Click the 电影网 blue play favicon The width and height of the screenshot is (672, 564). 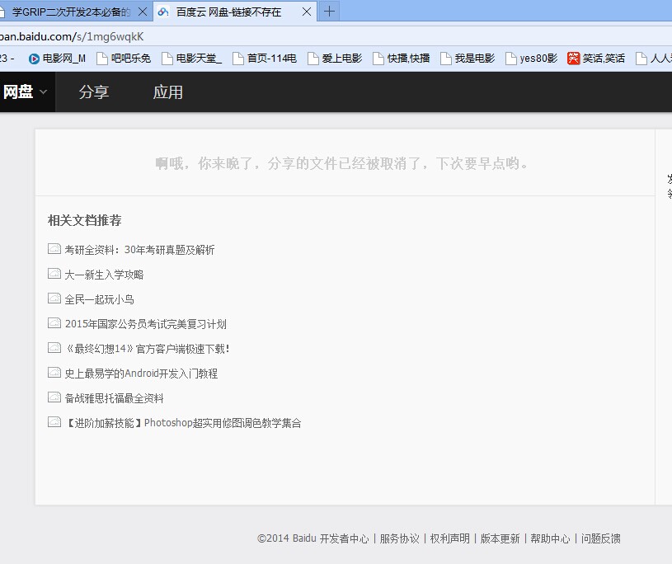point(34,59)
